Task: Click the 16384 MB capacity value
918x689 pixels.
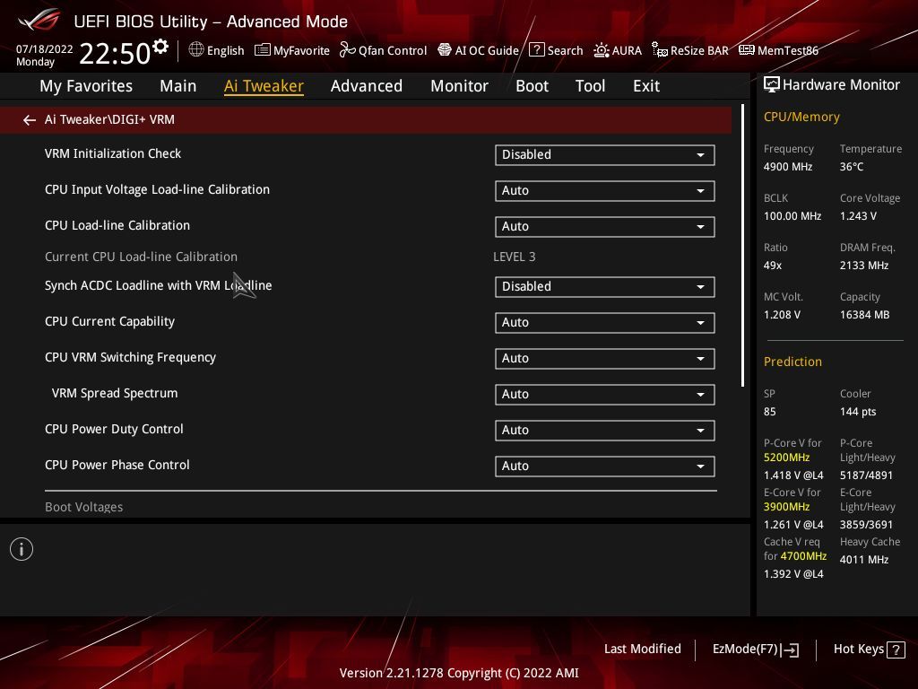Action: [x=864, y=315]
